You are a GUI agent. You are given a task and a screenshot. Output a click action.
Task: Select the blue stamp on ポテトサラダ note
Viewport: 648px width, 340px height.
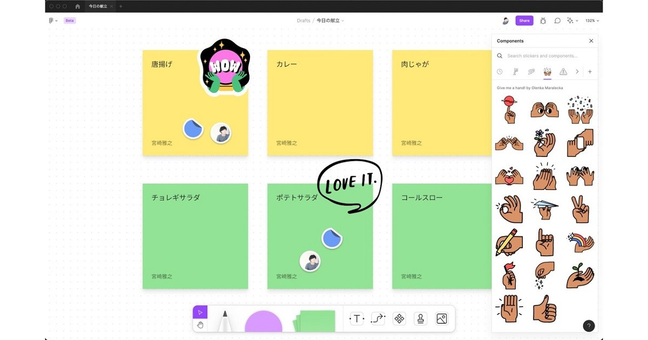coord(332,238)
